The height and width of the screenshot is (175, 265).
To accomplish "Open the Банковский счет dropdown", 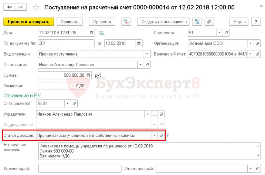I will [x=251, y=54].
